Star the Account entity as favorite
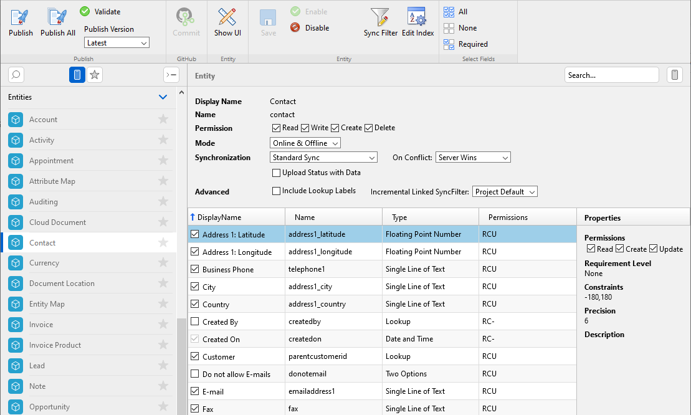This screenshot has width=691, height=415. point(163,120)
